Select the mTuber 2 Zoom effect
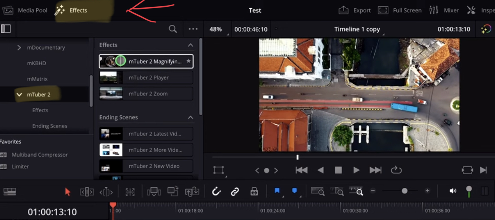The width and height of the screenshot is (495, 220). coord(146,94)
